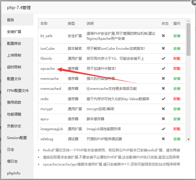Click ionCube not-installed X status icon
Screen dimensions: 196x180
click(163, 48)
